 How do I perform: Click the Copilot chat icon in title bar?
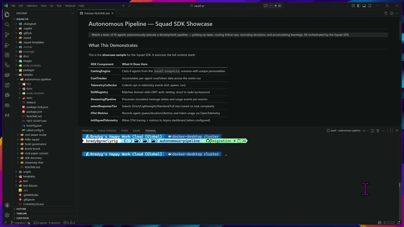tap(265, 6)
